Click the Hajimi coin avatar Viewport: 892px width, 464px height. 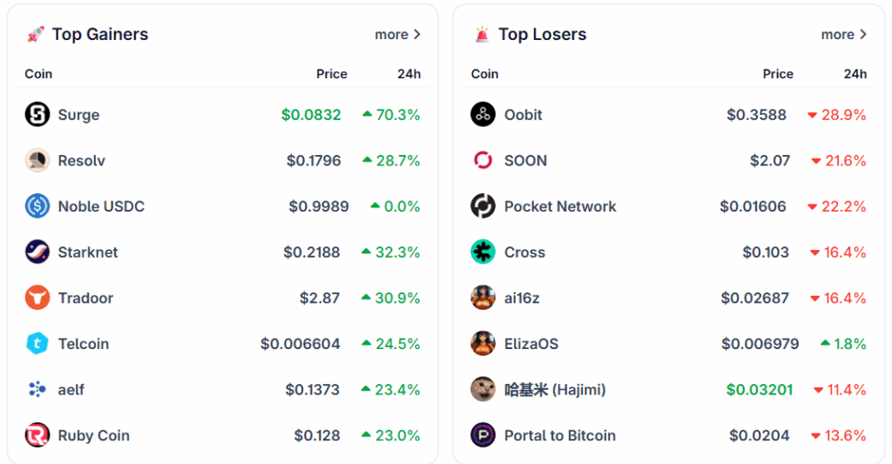(483, 389)
